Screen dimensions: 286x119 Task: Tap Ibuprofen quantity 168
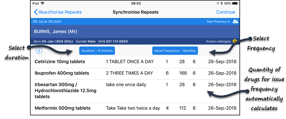[183, 73]
